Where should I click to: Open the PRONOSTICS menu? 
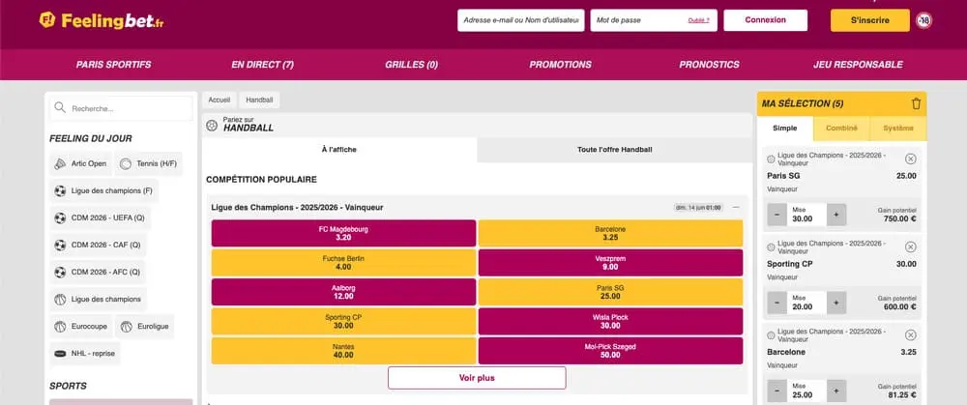(x=709, y=65)
